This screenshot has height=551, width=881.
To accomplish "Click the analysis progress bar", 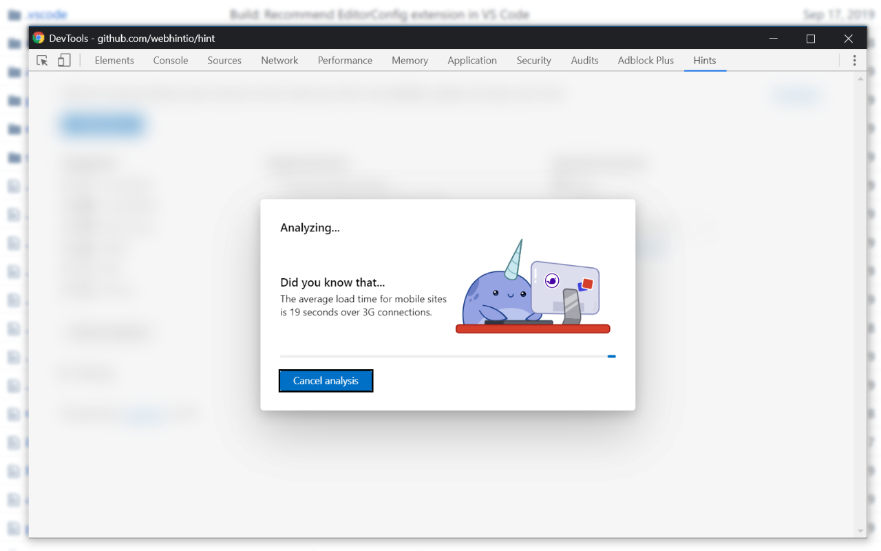I will 447,356.
